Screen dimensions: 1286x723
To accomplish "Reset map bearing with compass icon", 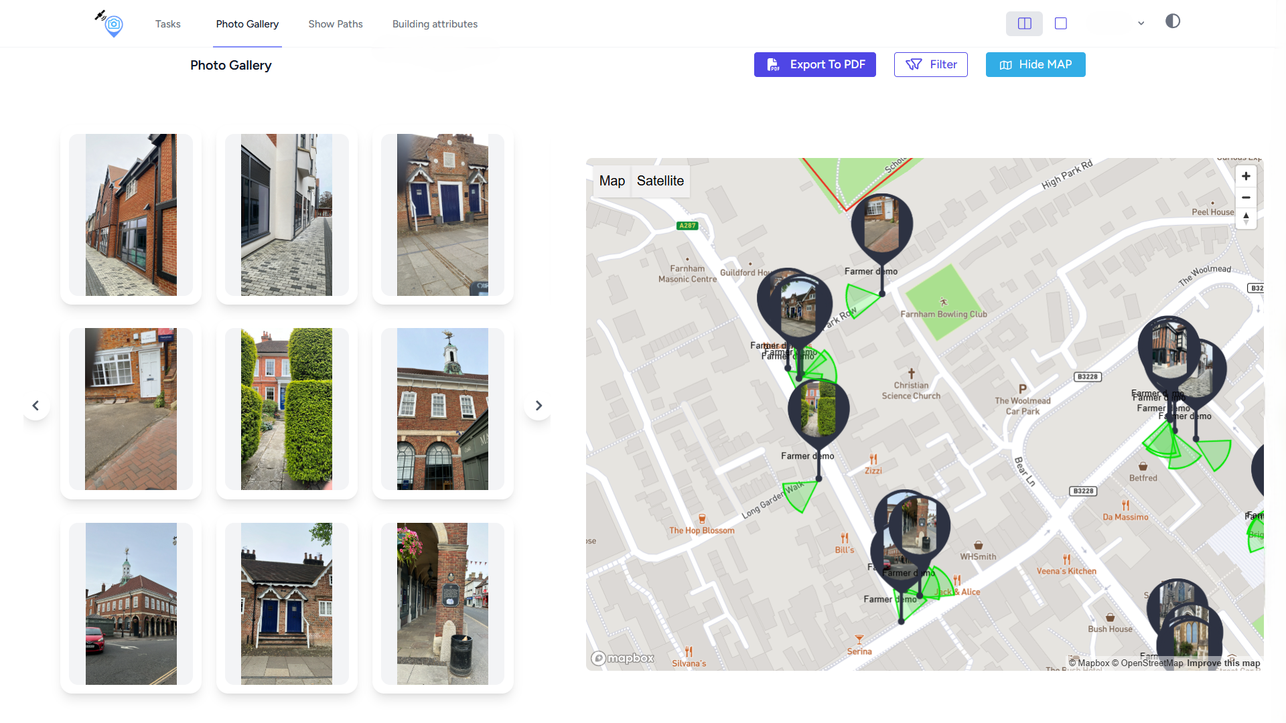I will (1246, 218).
